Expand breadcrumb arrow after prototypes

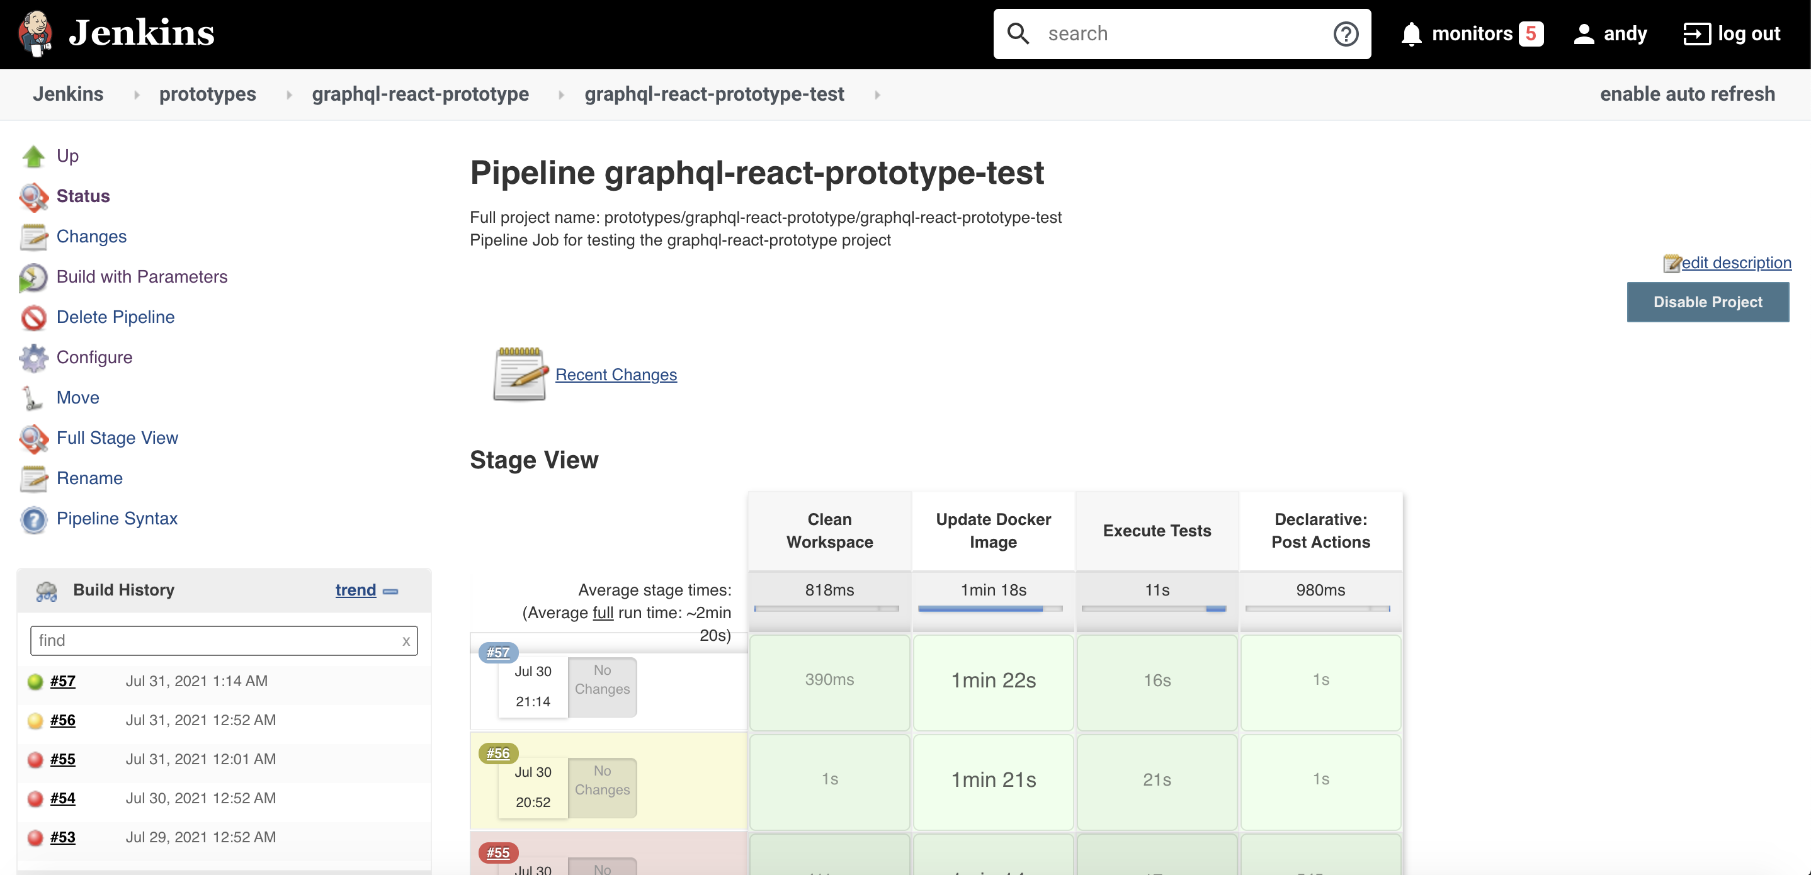(x=289, y=95)
